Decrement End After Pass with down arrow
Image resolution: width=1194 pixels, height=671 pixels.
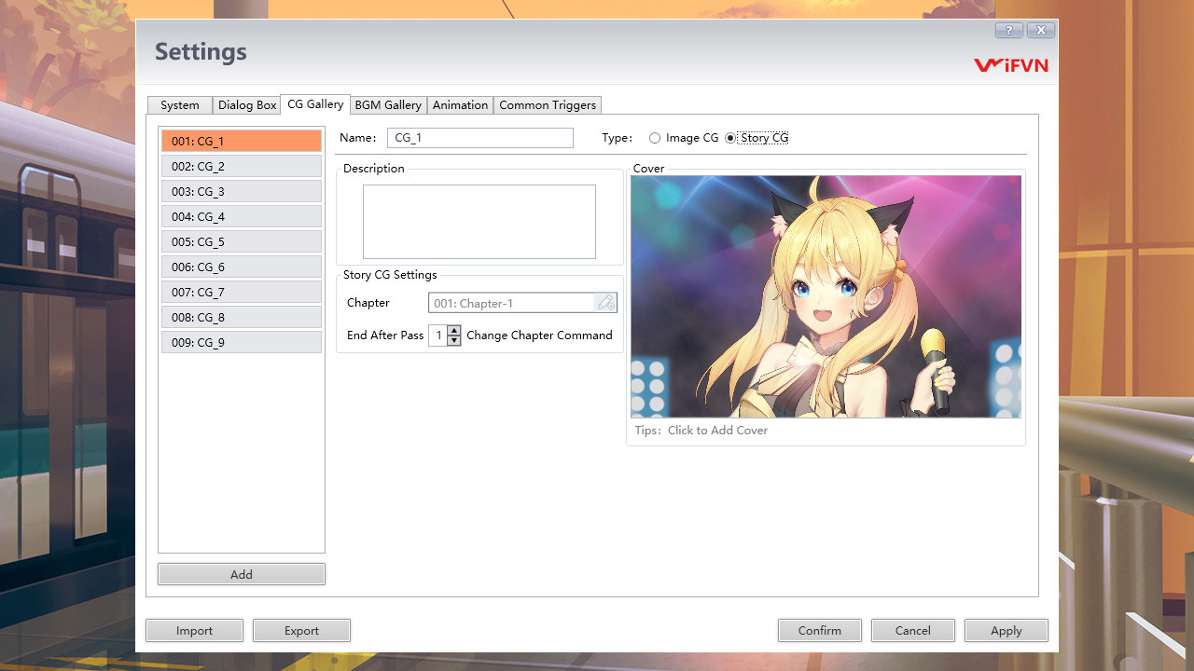(454, 339)
